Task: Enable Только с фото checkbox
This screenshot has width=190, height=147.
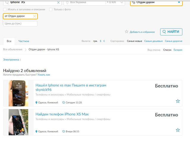Action: tap(51, 9)
